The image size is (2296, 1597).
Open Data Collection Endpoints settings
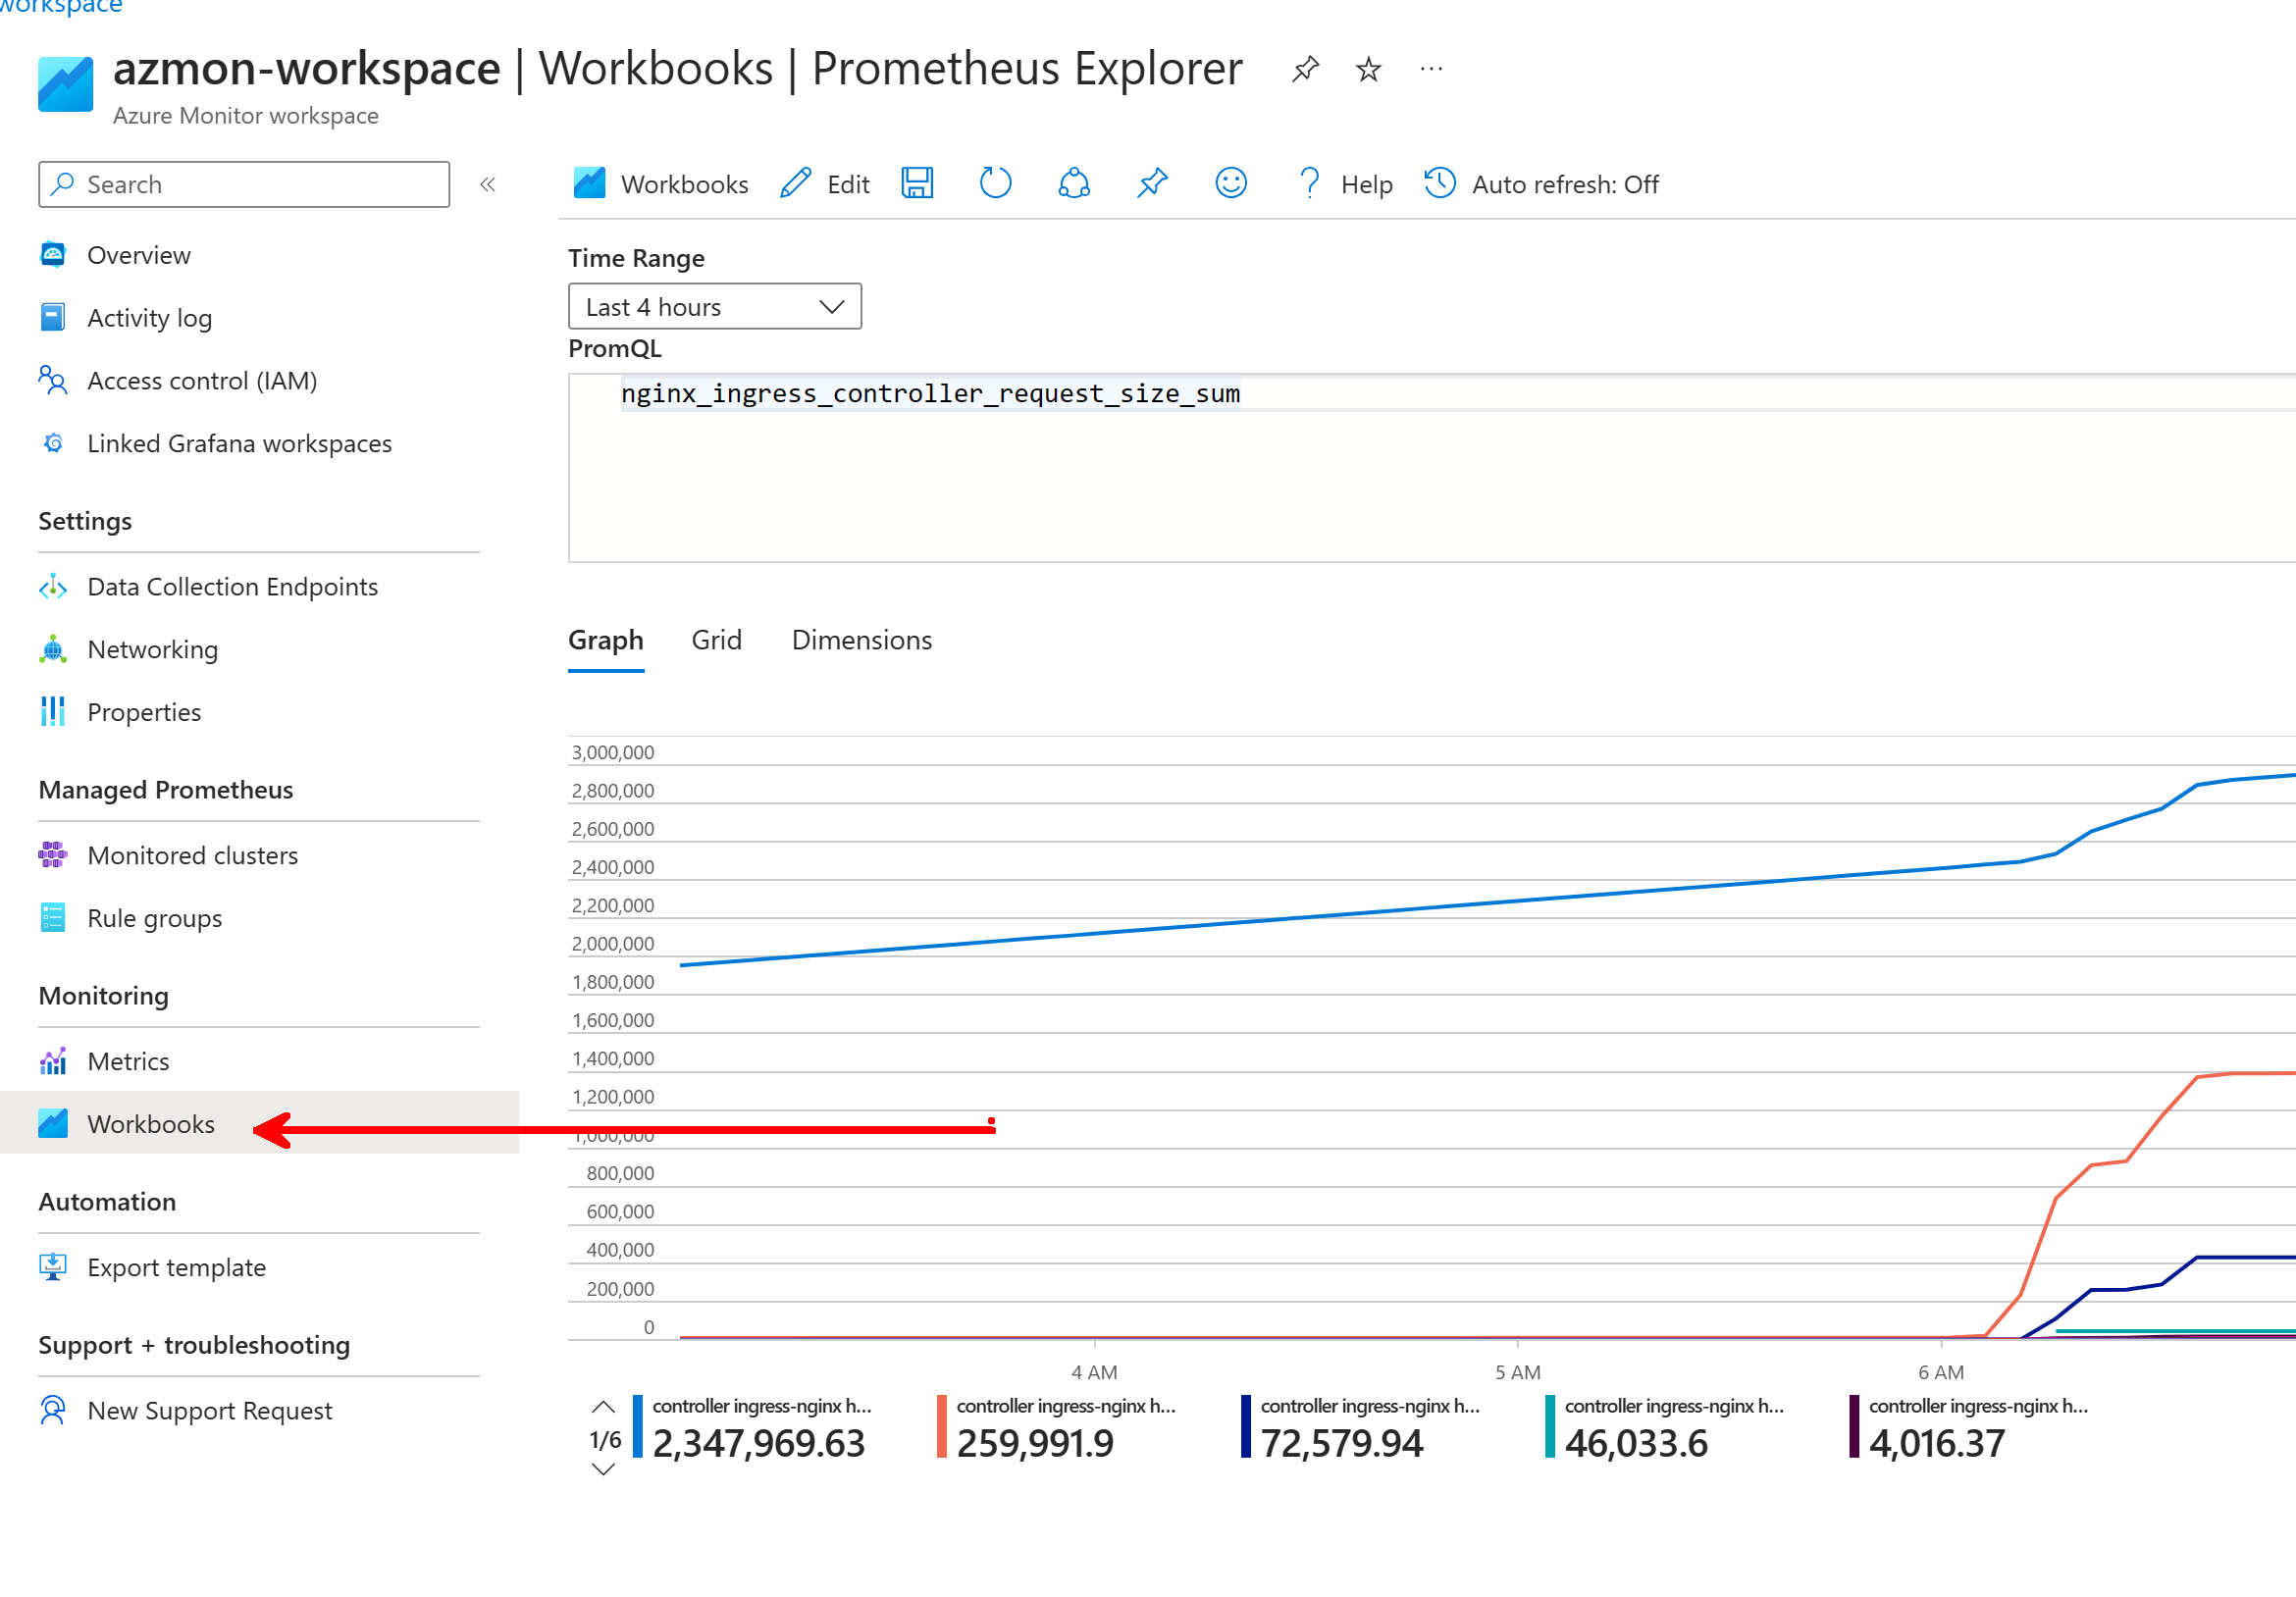coord(232,587)
